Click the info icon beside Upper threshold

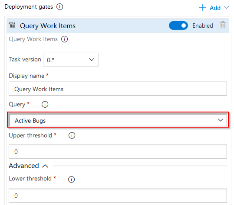pos(72,135)
